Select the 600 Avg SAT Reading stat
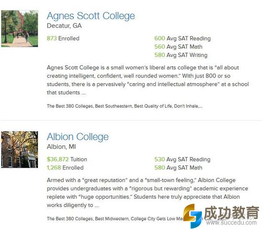This screenshot has width=262, height=229. tap(182, 38)
